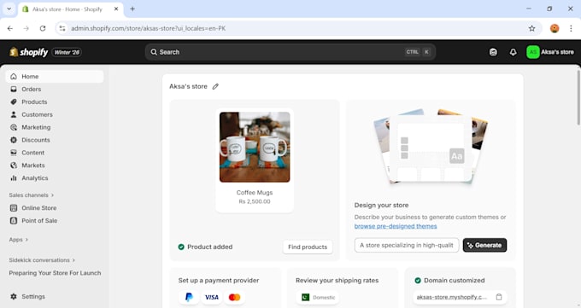Image resolution: width=581 pixels, height=308 pixels.
Task: Click the Orders inbox icon
Action: (x=14, y=90)
